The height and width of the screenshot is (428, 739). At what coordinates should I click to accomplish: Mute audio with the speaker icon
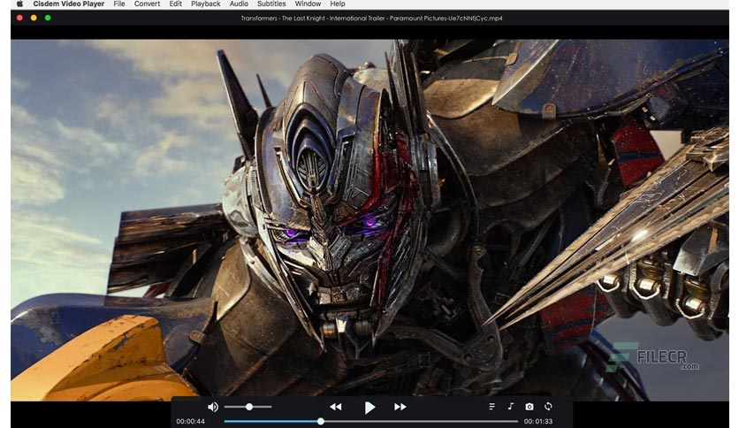pos(213,407)
